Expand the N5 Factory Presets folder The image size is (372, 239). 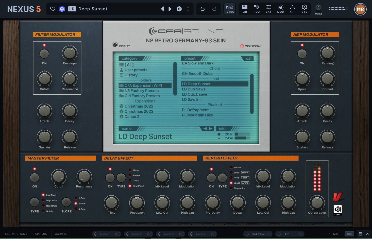(x=141, y=91)
